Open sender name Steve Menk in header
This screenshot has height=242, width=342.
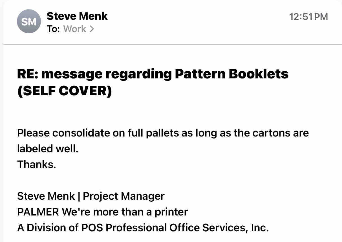(x=77, y=16)
